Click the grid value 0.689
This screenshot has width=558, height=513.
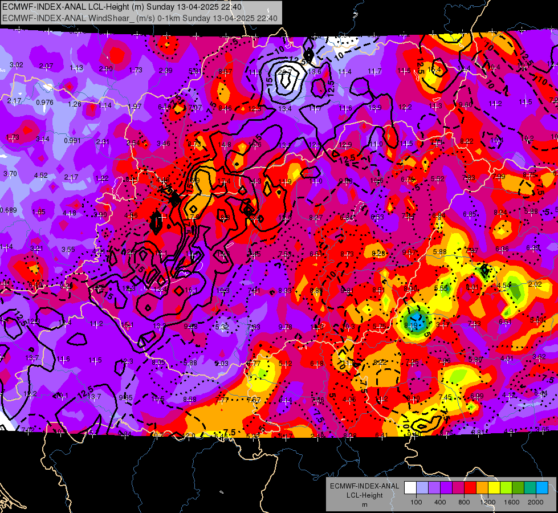tap(9, 210)
